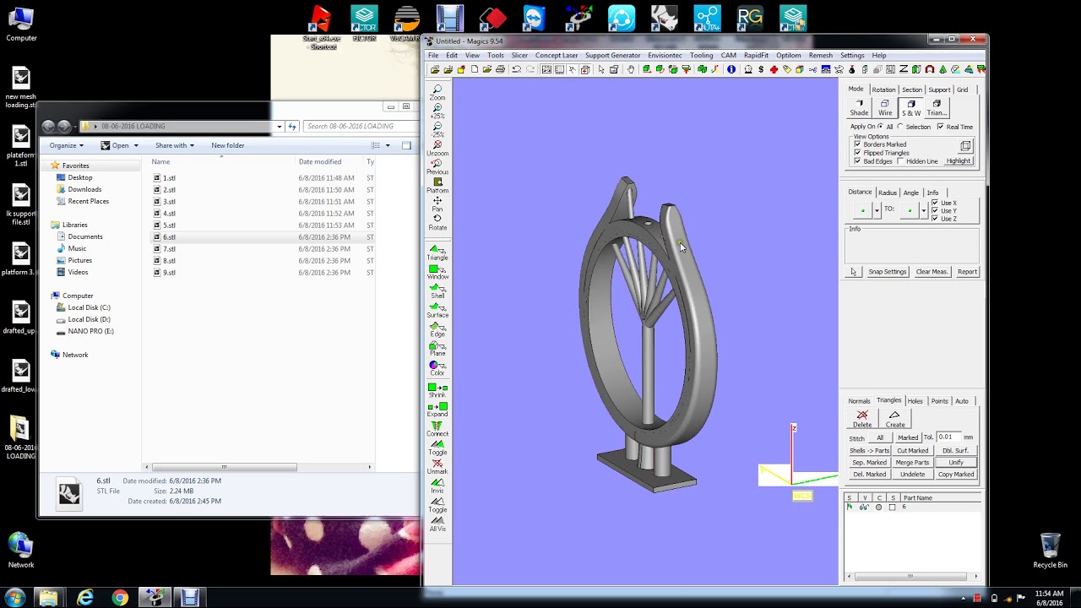The height and width of the screenshot is (608, 1081).
Task: Toggle the Flipped Triangles checkbox
Action: click(x=857, y=153)
